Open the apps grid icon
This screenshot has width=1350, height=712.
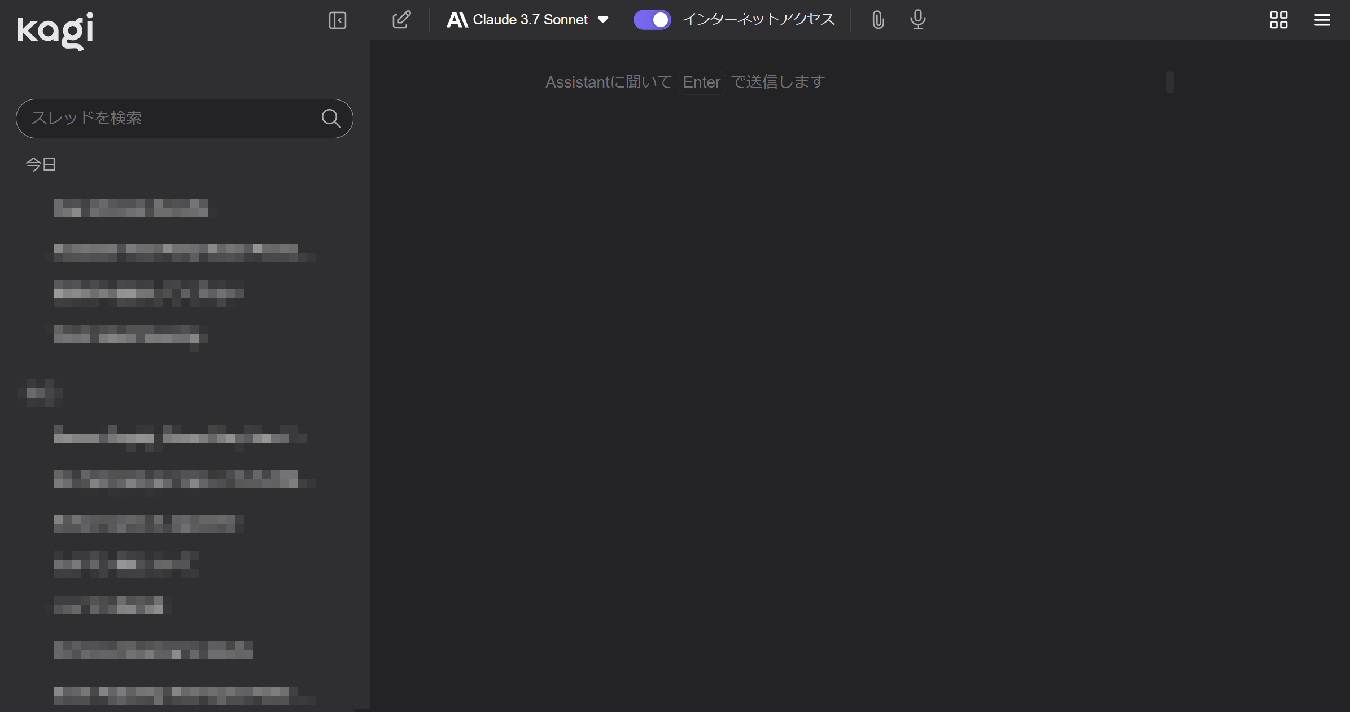(1278, 20)
